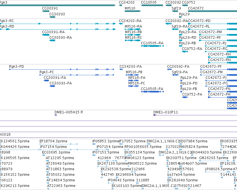The height and width of the screenshot is (190, 237).
Task: Click the CG42672-PN protein label
Action: pos(219,89)
